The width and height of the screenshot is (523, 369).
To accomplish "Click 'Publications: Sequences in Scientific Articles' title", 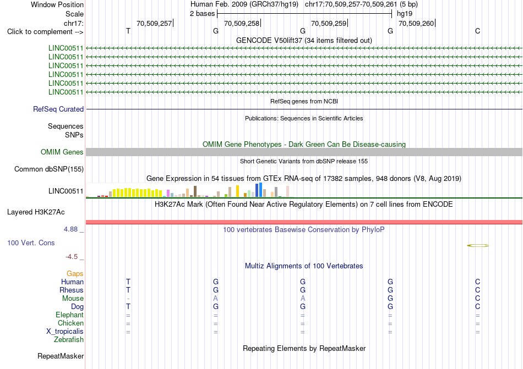I will [x=304, y=118].
